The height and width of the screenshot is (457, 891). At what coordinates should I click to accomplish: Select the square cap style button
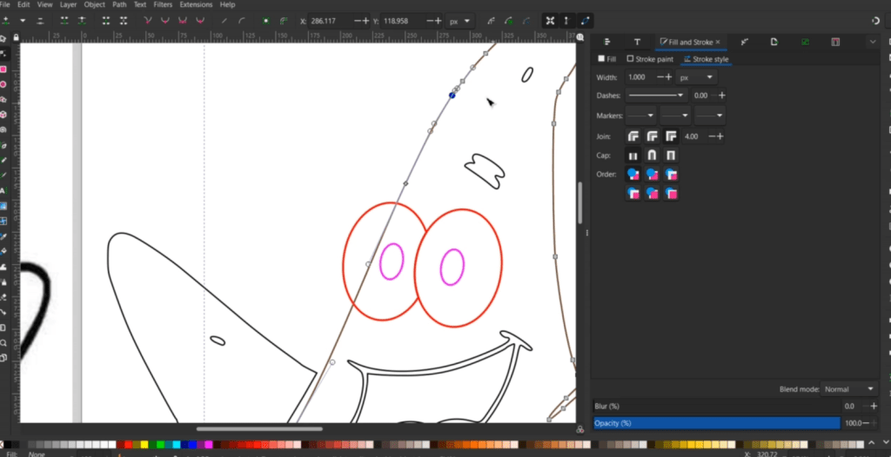click(x=671, y=156)
